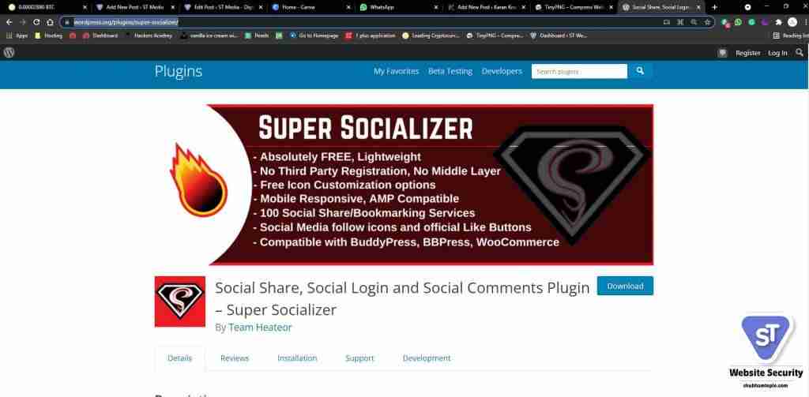Open the Team Heateor author link
This screenshot has height=397, width=809.
point(260,328)
